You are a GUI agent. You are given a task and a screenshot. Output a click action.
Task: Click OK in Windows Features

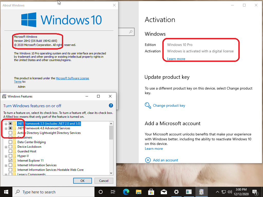pos(82,181)
